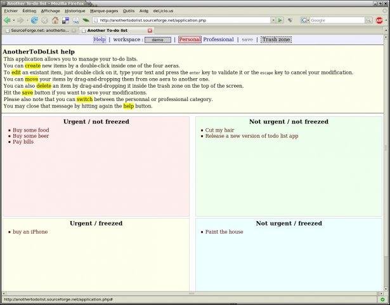This screenshot has height=305, width=390.
Task: Click the demo workspace button
Action: [158, 40]
